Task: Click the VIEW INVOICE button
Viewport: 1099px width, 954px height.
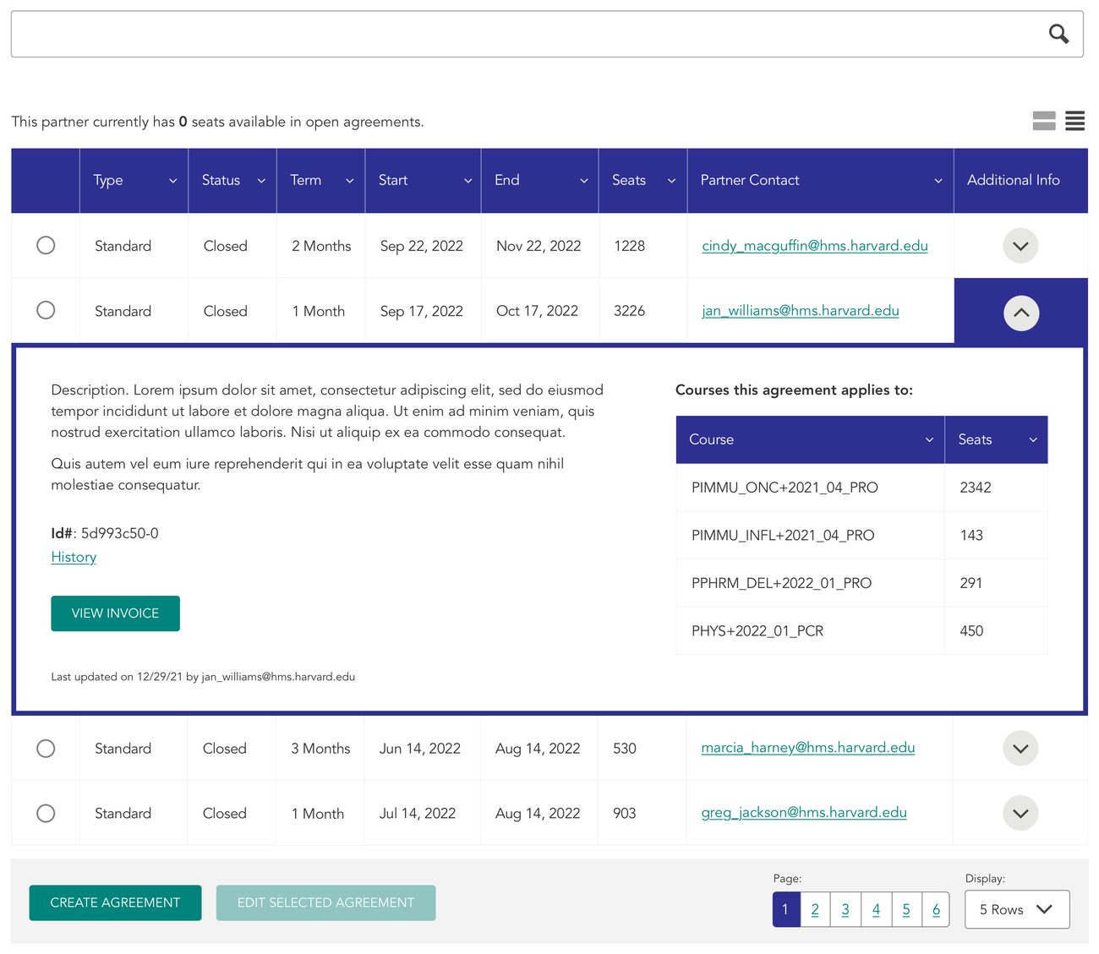Action: click(115, 613)
